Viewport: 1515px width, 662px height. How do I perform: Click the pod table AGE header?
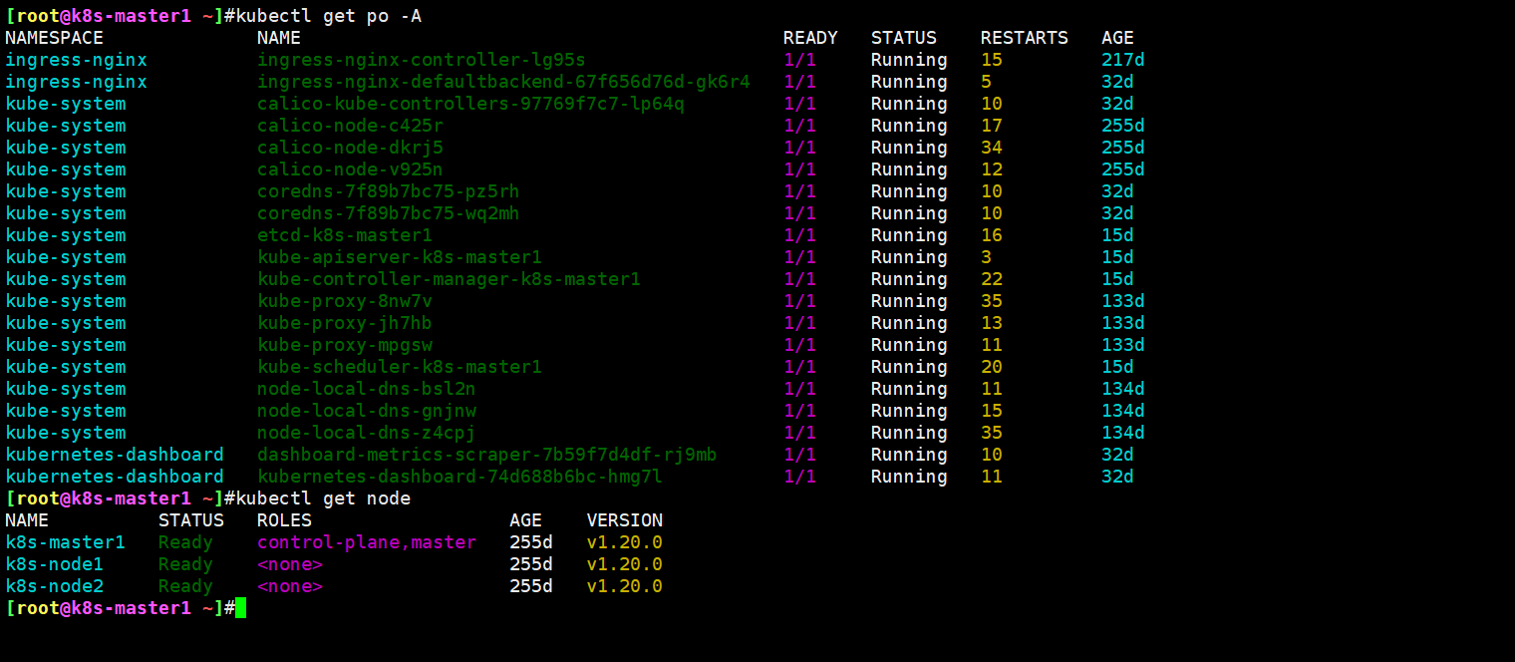(x=1117, y=38)
